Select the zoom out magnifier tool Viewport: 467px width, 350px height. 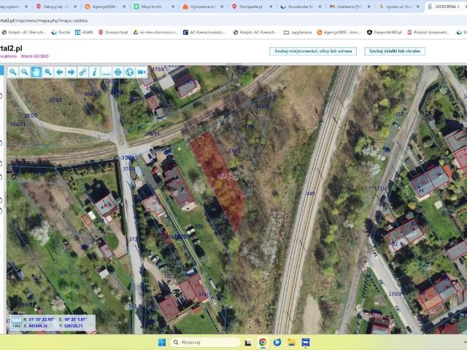24,71
